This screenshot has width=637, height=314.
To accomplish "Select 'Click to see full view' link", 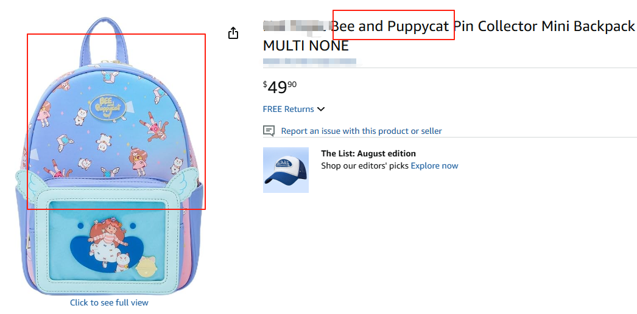I will [109, 302].
